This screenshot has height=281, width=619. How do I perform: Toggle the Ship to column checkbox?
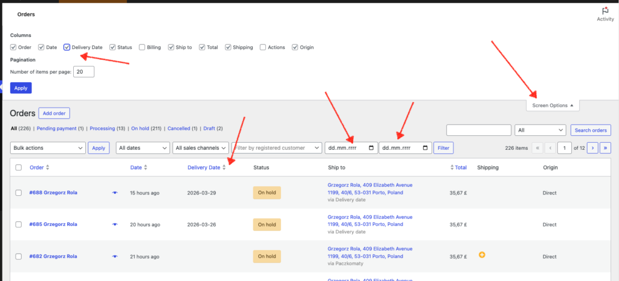[x=171, y=47]
